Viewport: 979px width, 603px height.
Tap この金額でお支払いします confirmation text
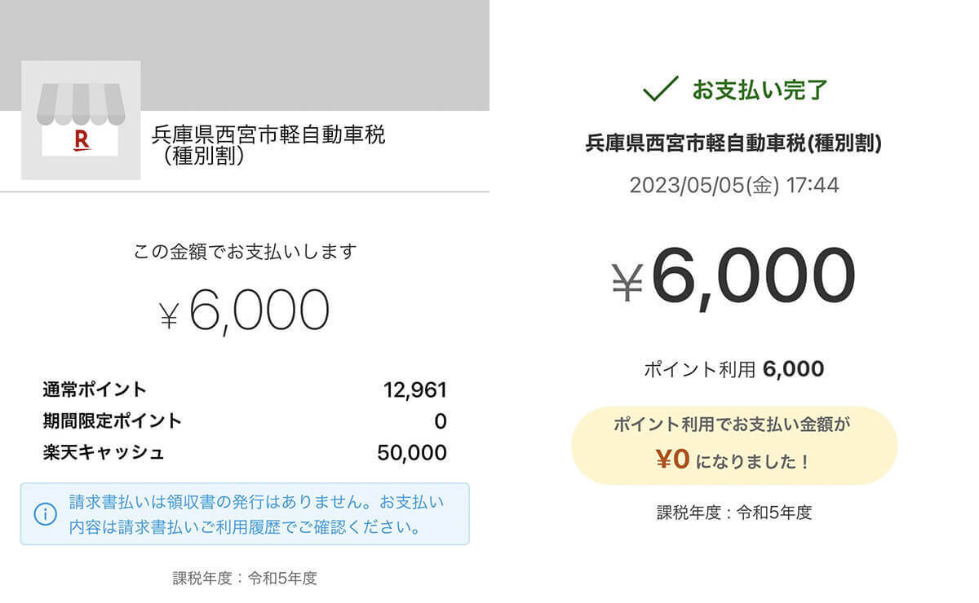coord(245,251)
